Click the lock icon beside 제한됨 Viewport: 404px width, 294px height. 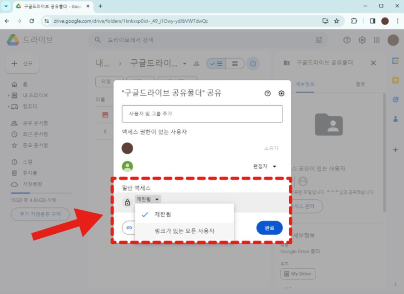pyautogui.click(x=127, y=202)
